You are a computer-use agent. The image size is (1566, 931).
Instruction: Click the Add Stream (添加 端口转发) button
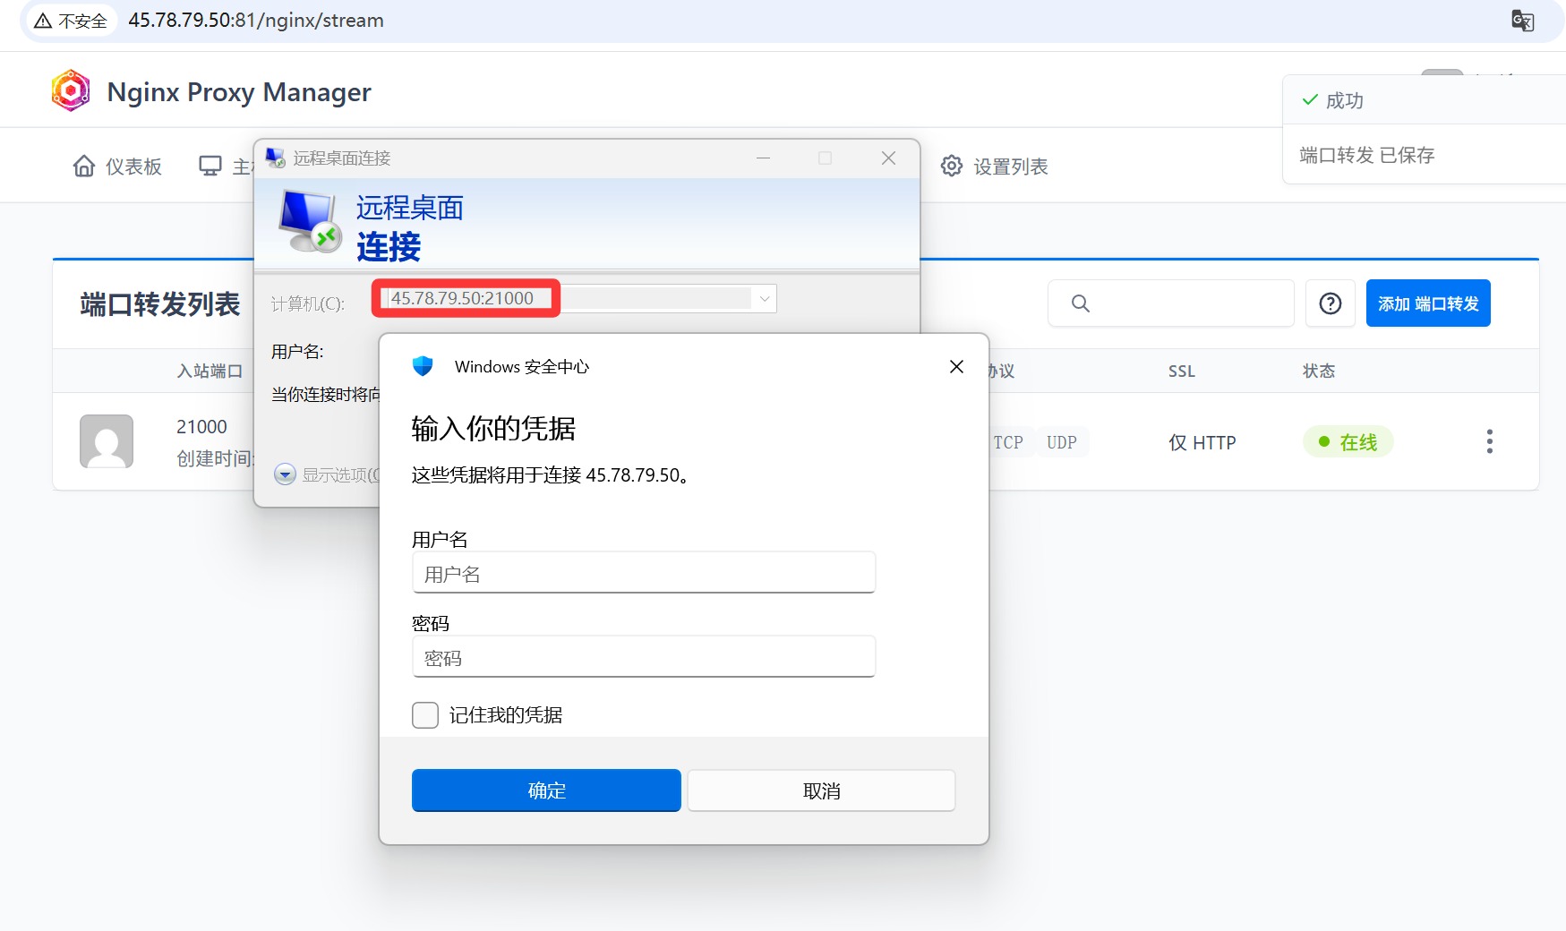click(1427, 303)
